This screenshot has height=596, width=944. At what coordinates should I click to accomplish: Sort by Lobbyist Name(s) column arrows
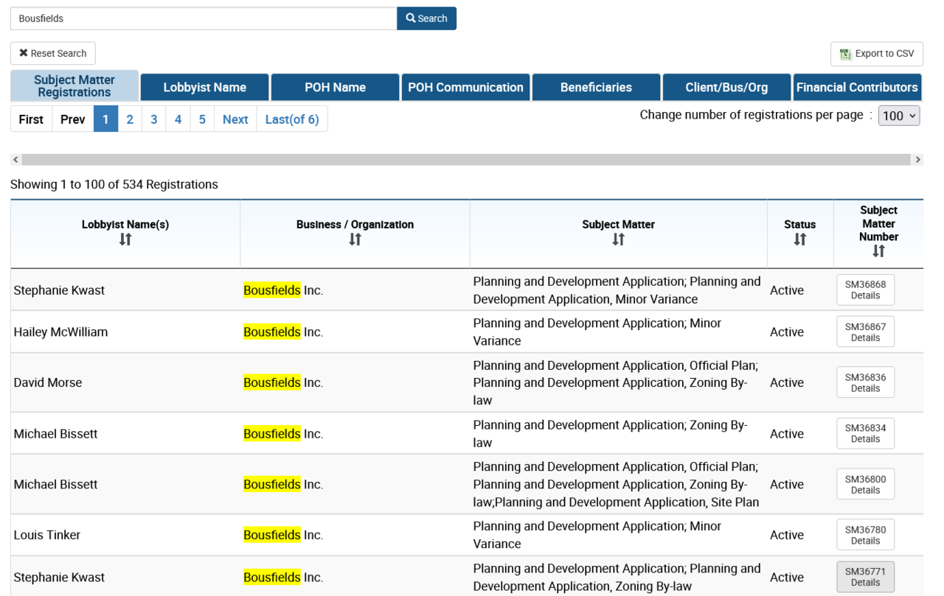tap(125, 239)
